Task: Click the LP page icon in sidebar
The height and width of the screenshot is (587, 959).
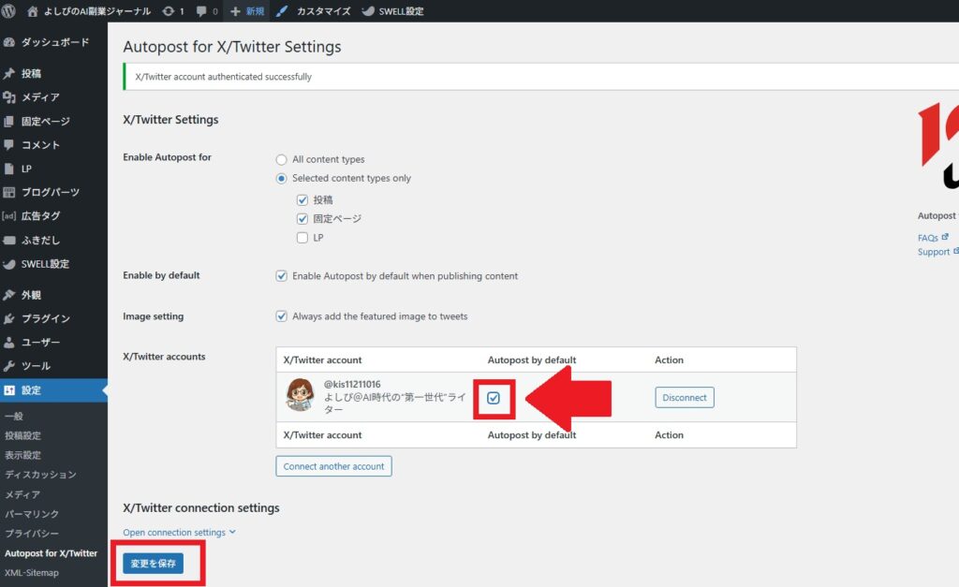Action: pyautogui.click(x=9, y=169)
